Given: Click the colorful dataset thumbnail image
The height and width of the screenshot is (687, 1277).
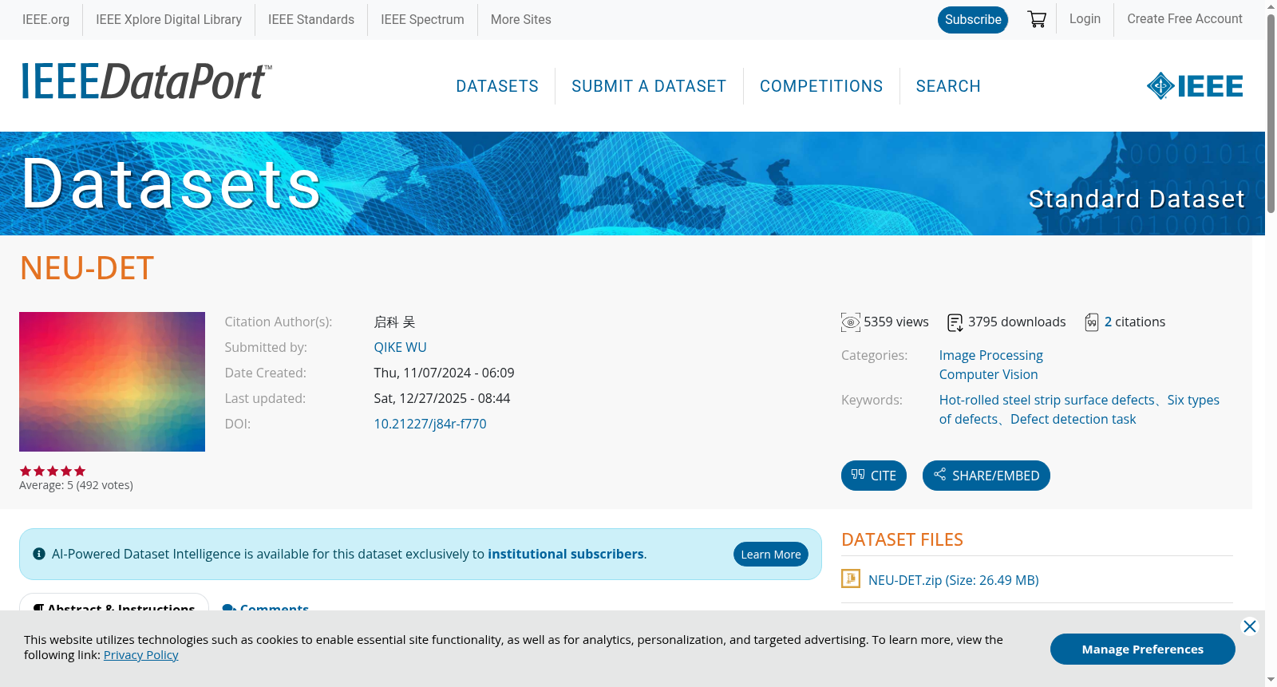Looking at the screenshot, I should 112,381.
